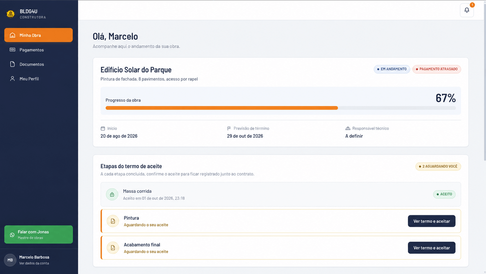Click the orange progress bar of the obra

[x=221, y=108]
